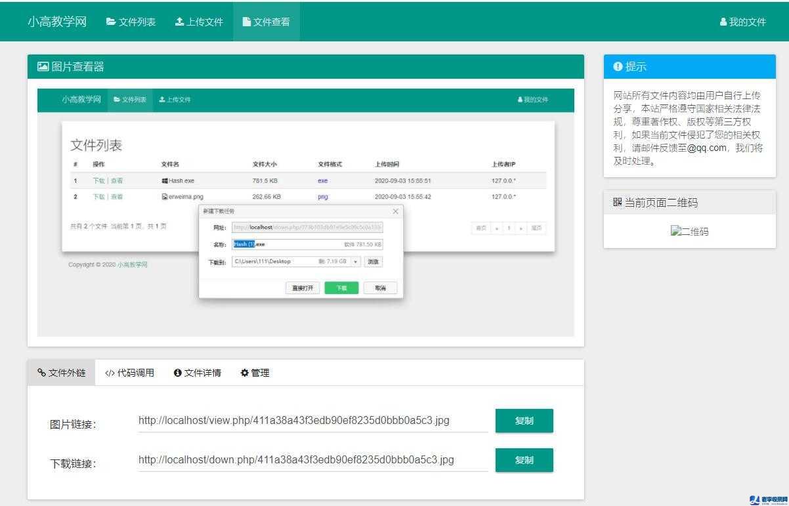Copy the 图片链接 with its 复制 button
This screenshot has width=789, height=506.
524,421
